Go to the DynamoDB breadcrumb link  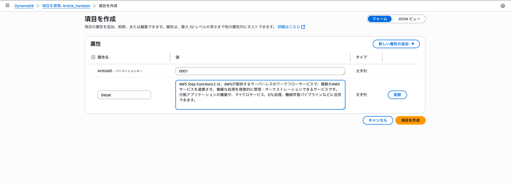24,6
